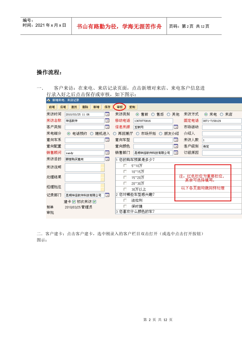The width and height of the screenshot is (242, 342).
Task: Click the 操作流程: heading text
Action: pos(49,73)
